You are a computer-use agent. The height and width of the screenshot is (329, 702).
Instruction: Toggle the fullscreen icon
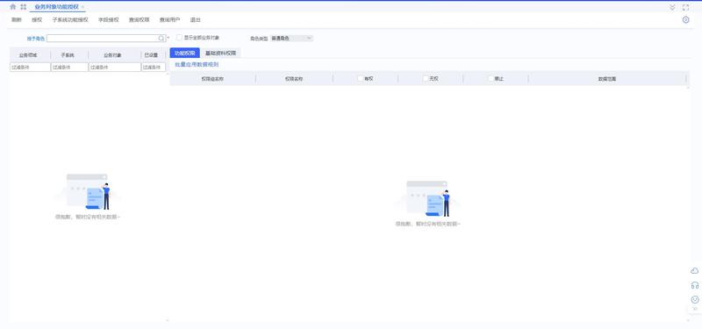point(686,7)
